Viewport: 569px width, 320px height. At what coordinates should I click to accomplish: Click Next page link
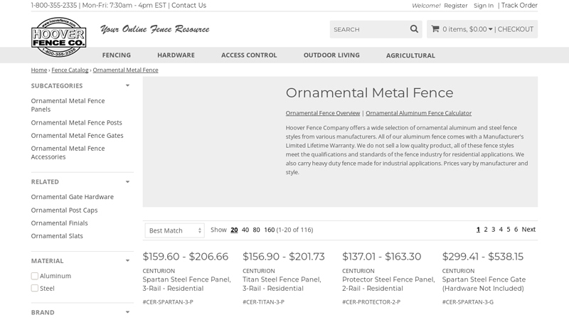pos(528,229)
